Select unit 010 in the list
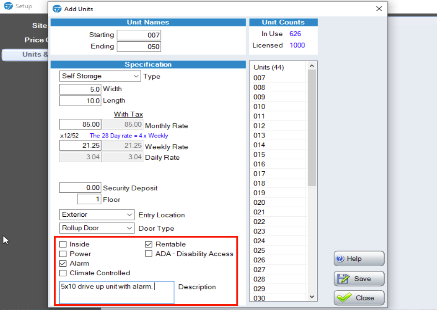437x310 pixels. pos(278,106)
